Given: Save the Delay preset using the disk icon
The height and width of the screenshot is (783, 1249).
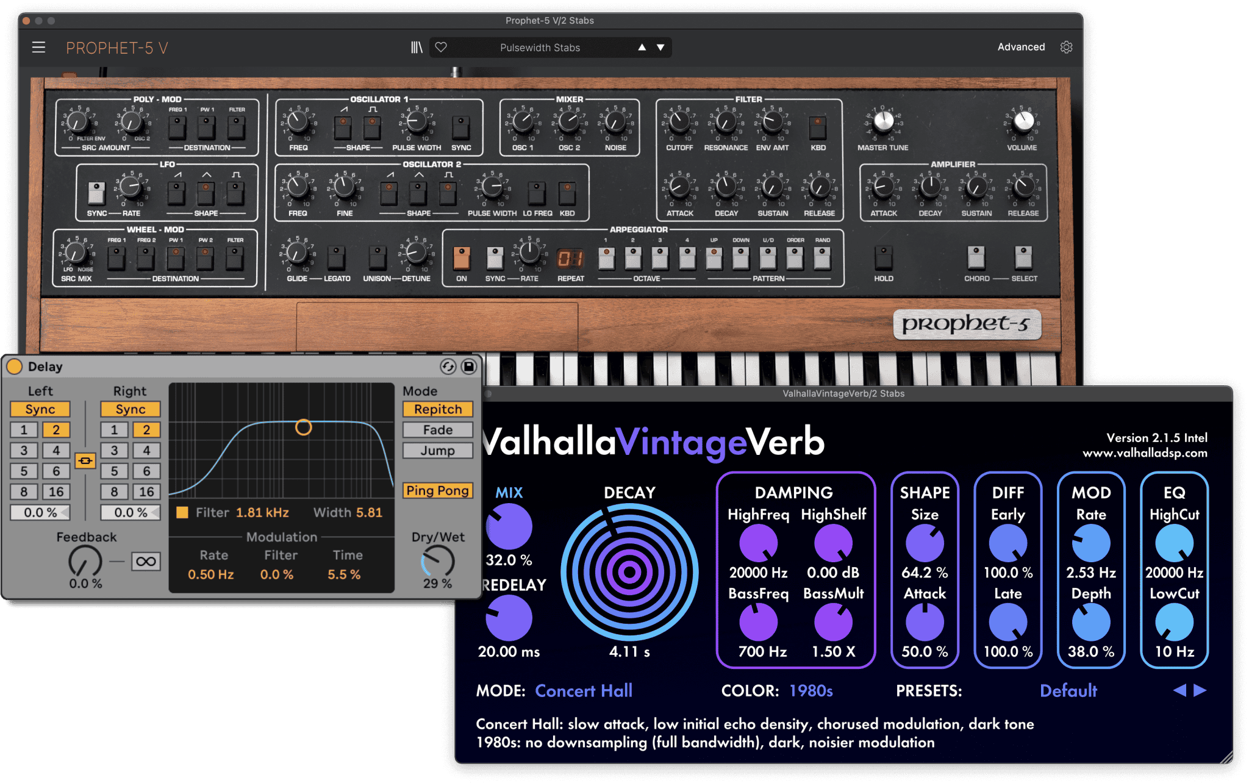Looking at the screenshot, I should click(469, 366).
